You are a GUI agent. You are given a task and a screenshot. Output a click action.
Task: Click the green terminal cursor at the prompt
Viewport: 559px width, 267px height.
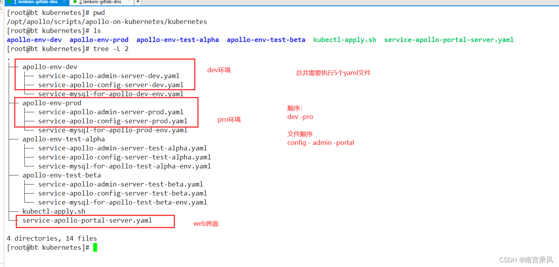pos(95,248)
